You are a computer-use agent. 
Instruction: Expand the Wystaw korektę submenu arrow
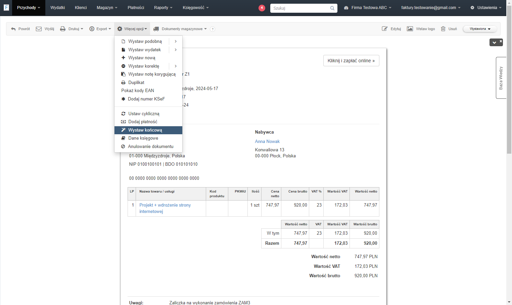point(176,66)
